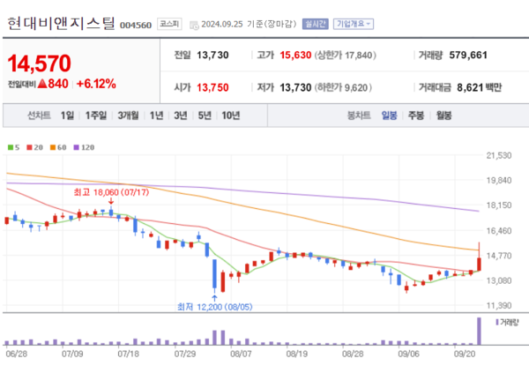Viewport: 529px width, 373px height.
Task: Switch to the 월봉 candle chart
Action: click(443, 116)
